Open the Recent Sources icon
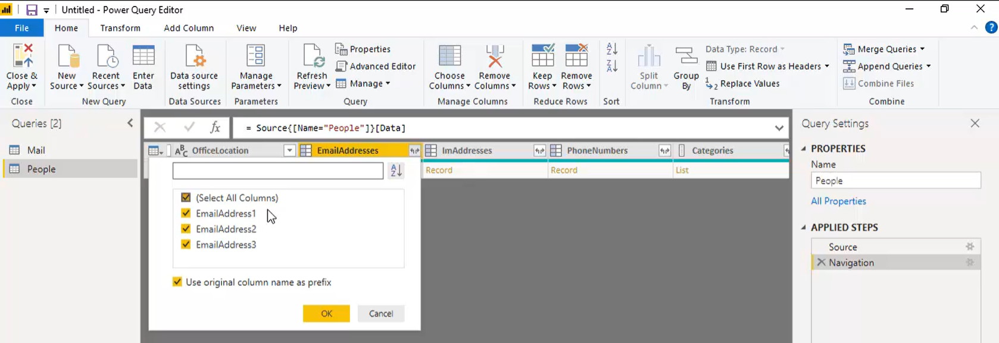The width and height of the screenshot is (999, 343). [107, 56]
